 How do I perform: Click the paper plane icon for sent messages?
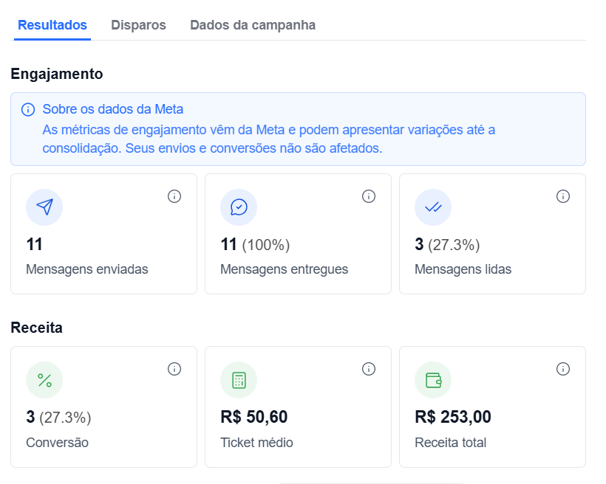tap(44, 207)
